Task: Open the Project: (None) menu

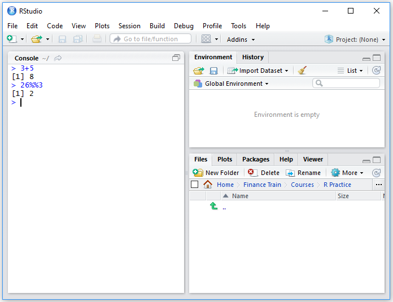Action: [x=355, y=40]
